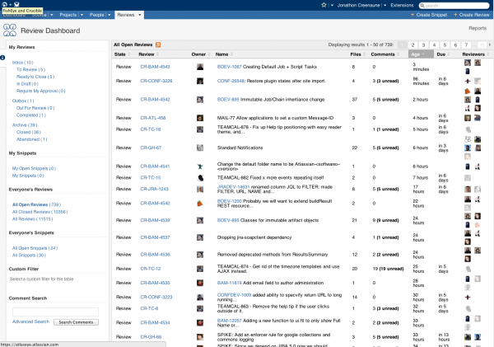Open review CR-TC-16
The height and width of the screenshot is (347, 494).
[151, 129]
